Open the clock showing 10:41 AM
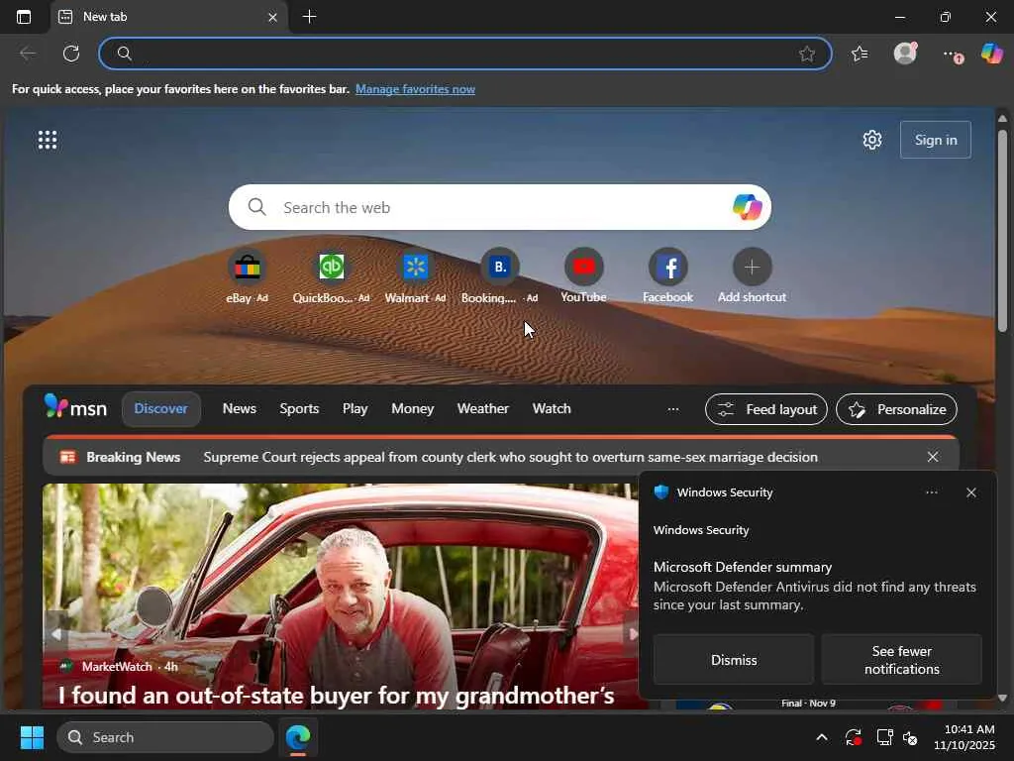Screen dimensions: 1014x761 (x=964, y=737)
